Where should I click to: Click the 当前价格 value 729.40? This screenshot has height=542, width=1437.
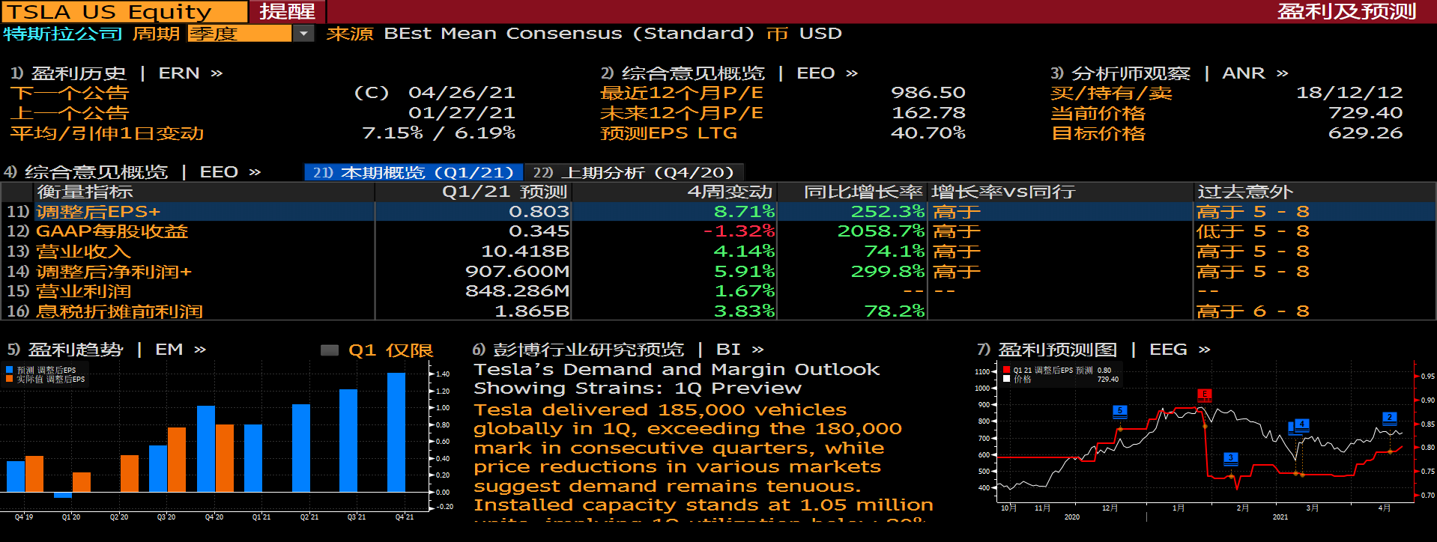tap(1365, 113)
